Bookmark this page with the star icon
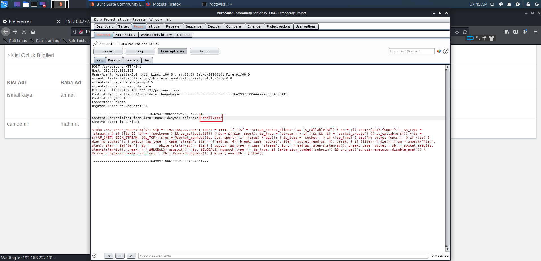 click(x=465, y=32)
